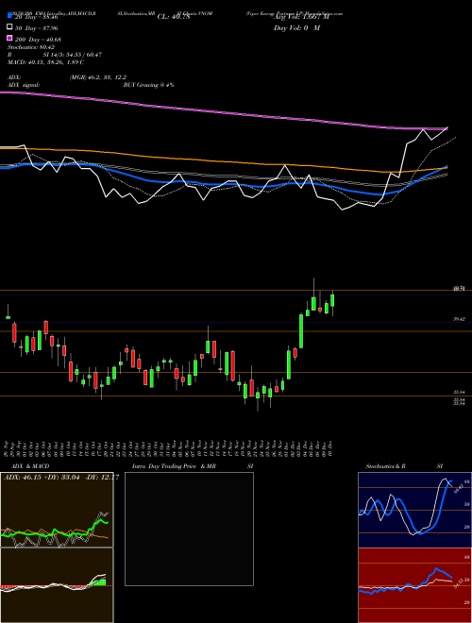This screenshot has width=472, height=623.
Task: Open the blue Stochastics indicator panel
Action: click(x=414, y=510)
